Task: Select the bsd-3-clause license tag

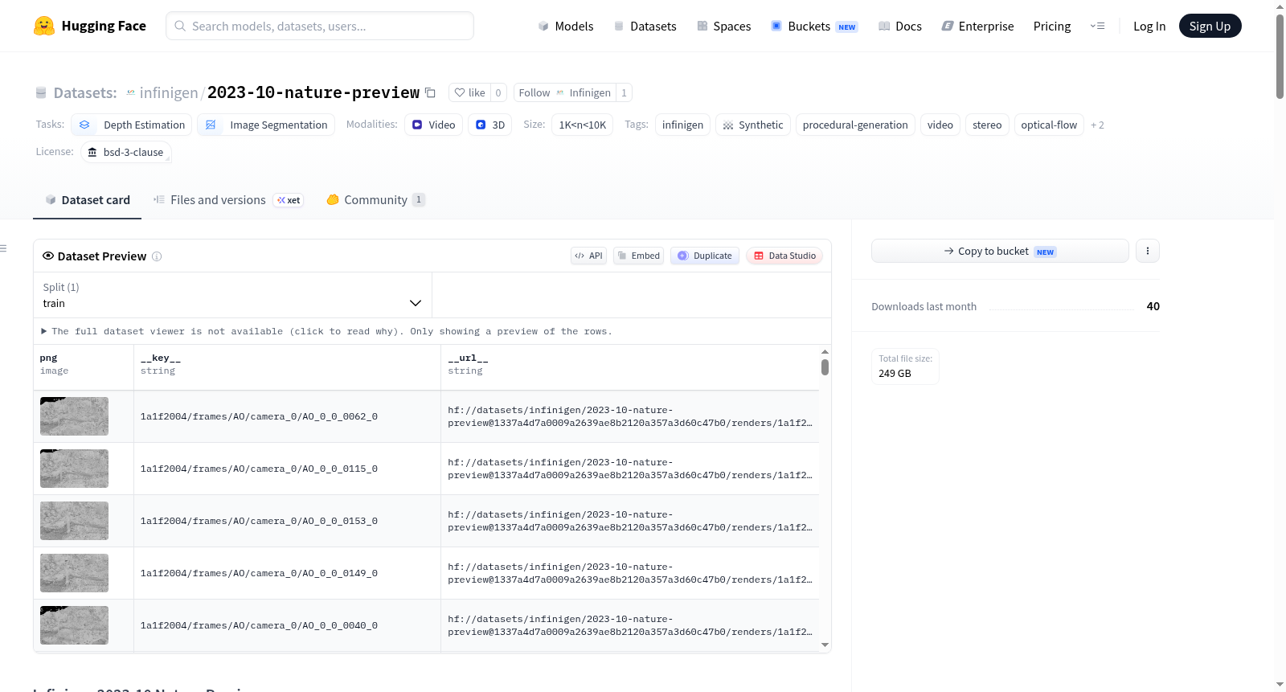Action: pos(126,152)
